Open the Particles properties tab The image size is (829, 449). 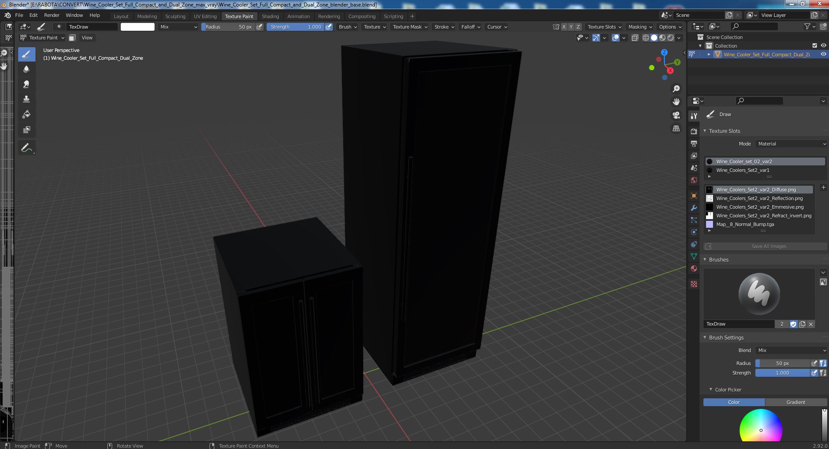tap(694, 220)
